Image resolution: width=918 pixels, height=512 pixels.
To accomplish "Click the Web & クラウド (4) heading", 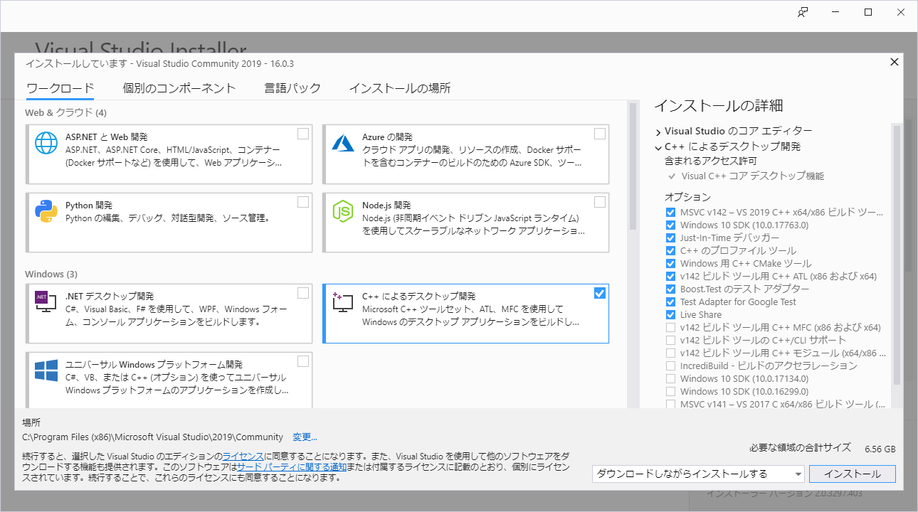I will tap(66, 112).
